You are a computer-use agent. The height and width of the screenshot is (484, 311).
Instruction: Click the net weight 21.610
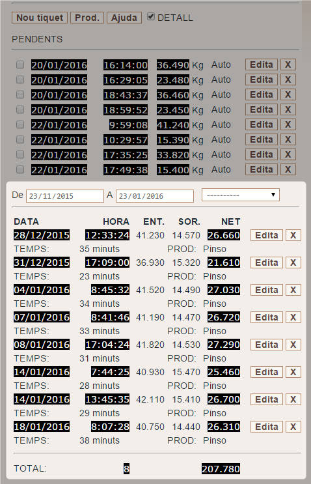224,263
